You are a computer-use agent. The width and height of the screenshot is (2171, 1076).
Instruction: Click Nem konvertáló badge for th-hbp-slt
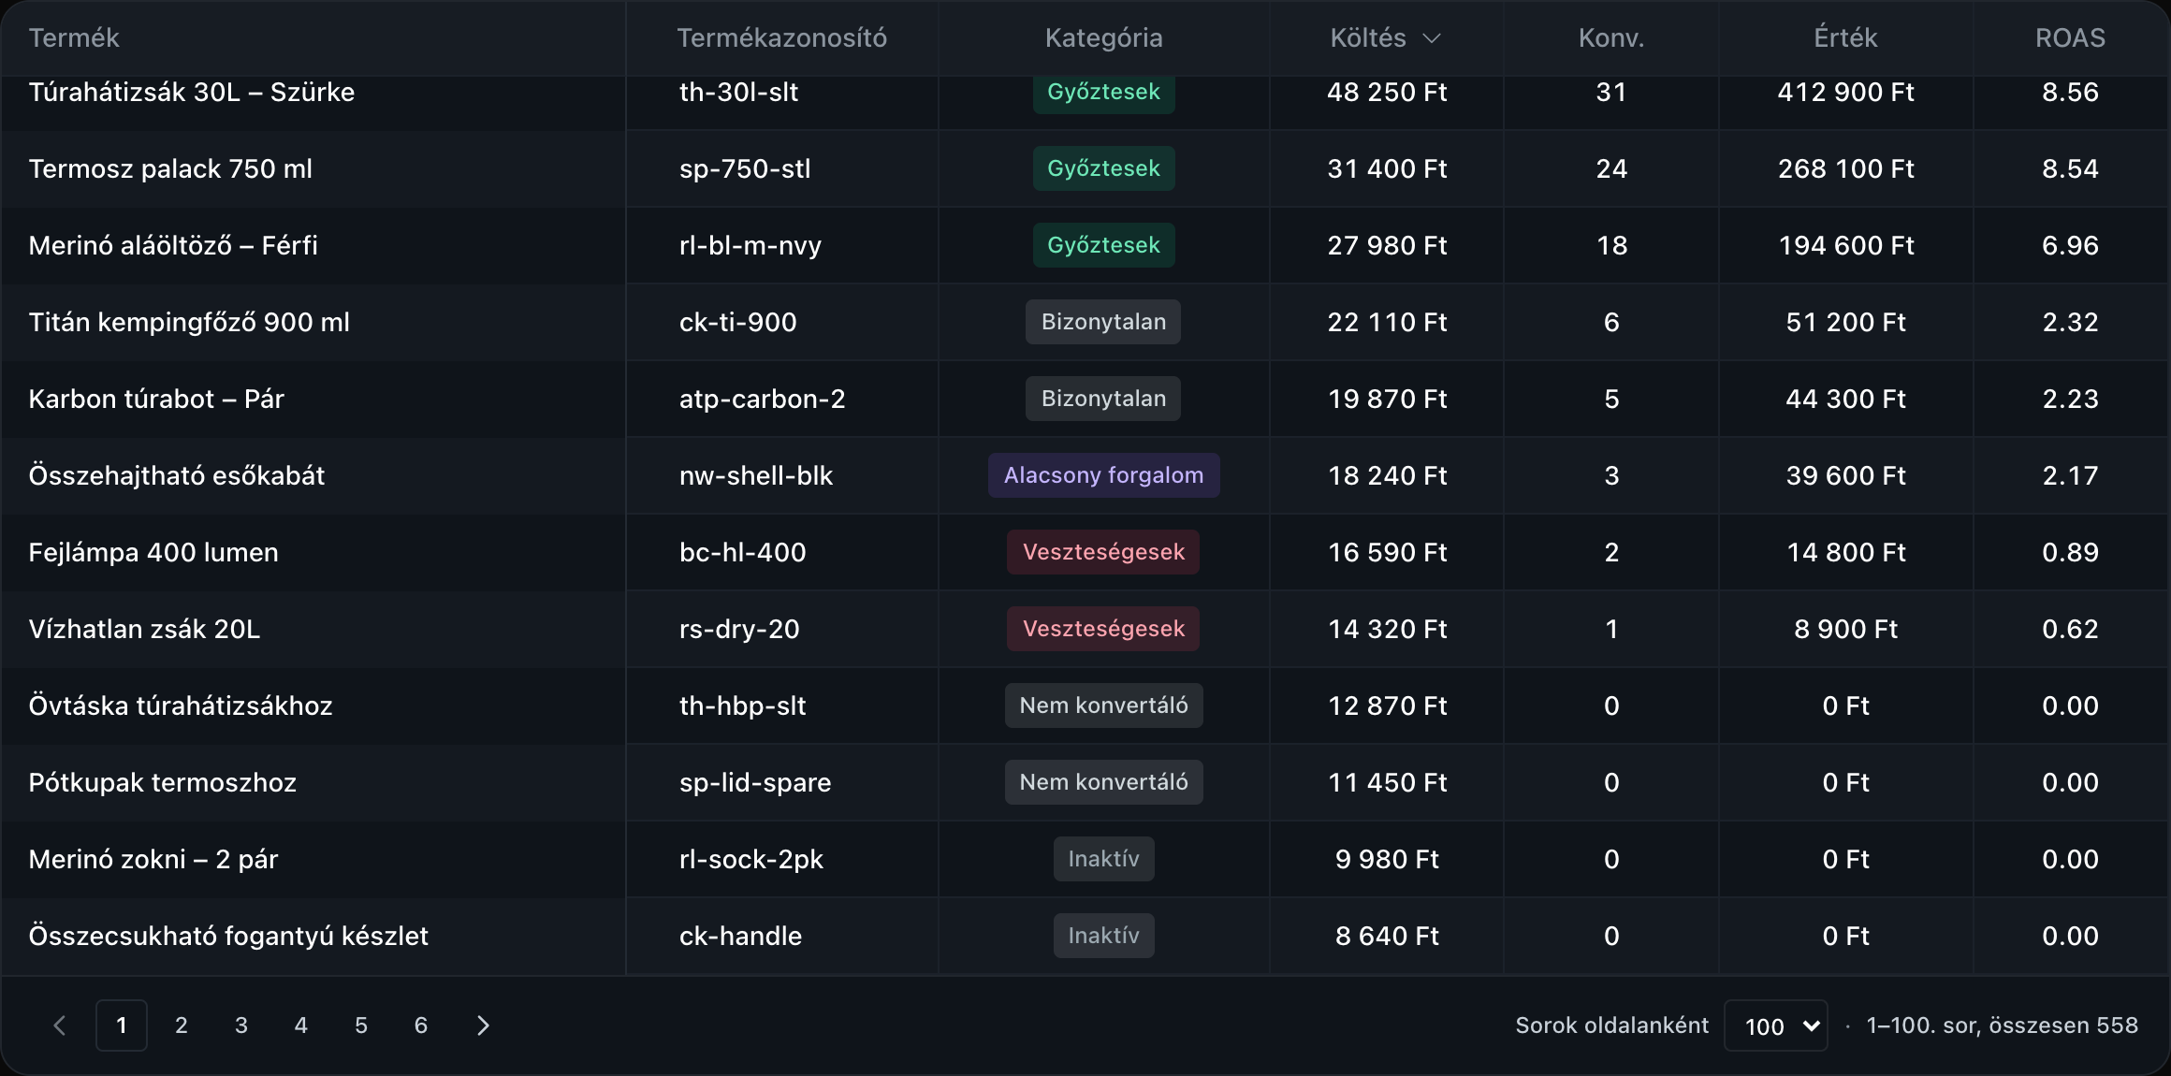coord(1104,705)
